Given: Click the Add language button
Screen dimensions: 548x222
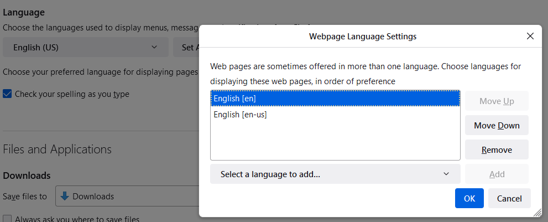Looking at the screenshot, I should click(497, 174).
